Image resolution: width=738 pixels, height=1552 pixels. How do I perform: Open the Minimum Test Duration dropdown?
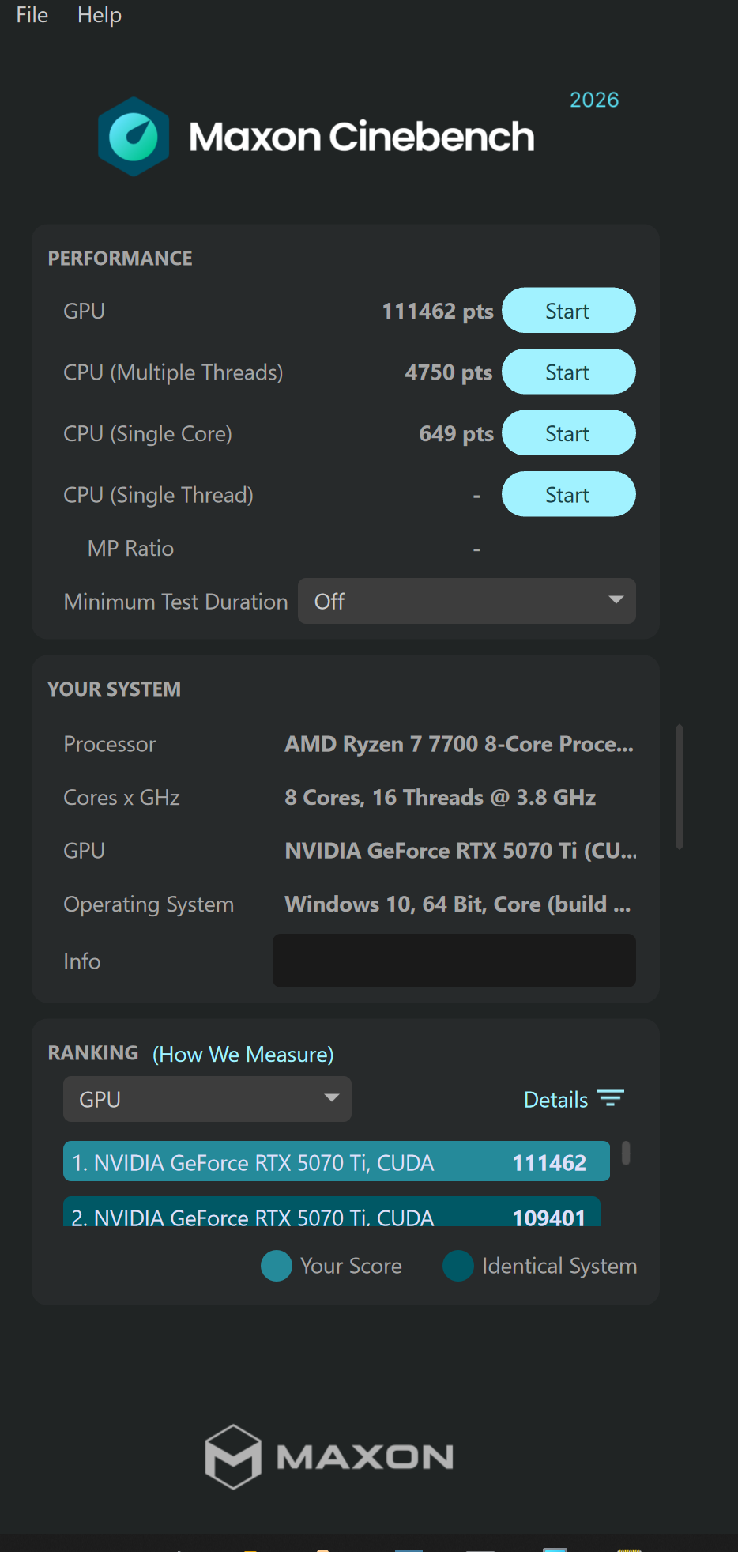point(466,601)
